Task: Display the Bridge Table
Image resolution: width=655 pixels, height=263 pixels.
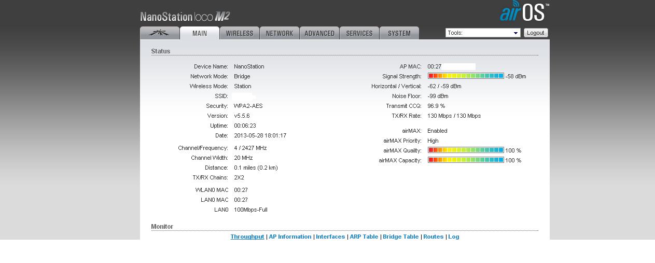Action: pyautogui.click(x=400, y=237)
